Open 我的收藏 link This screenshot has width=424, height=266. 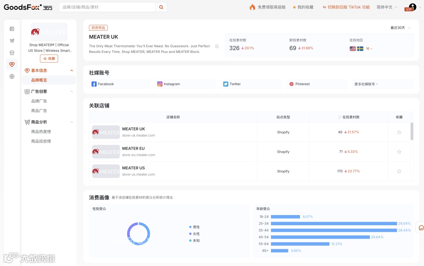pos(305,7)
